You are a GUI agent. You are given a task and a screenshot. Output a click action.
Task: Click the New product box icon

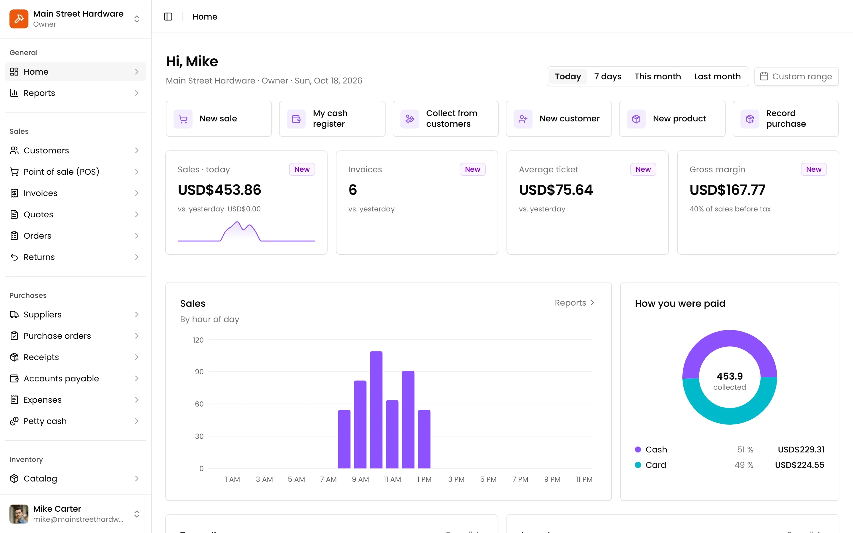click(636, 119)
